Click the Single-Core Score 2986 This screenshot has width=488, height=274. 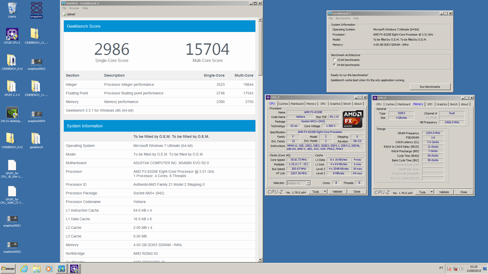[112, 49]
